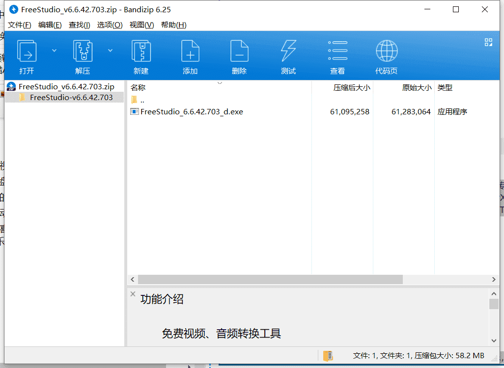The image size is (504, 368).
Task: Click the comment panel scroll down arrow
Action: [494, 341]
